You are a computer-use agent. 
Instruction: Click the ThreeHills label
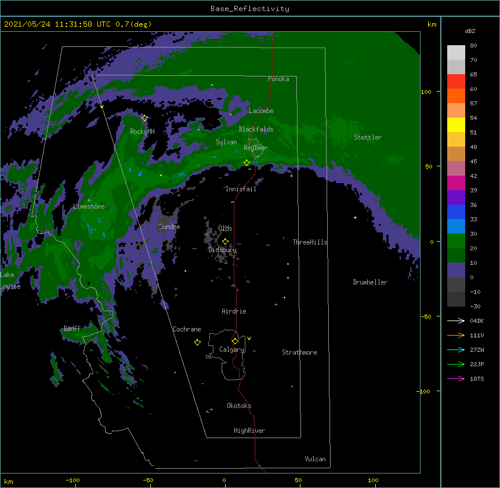click(310, 242)
